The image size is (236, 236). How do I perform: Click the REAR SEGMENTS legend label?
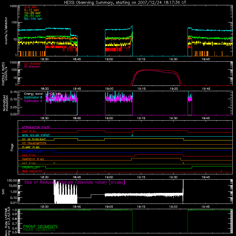(x=39, y=230)
